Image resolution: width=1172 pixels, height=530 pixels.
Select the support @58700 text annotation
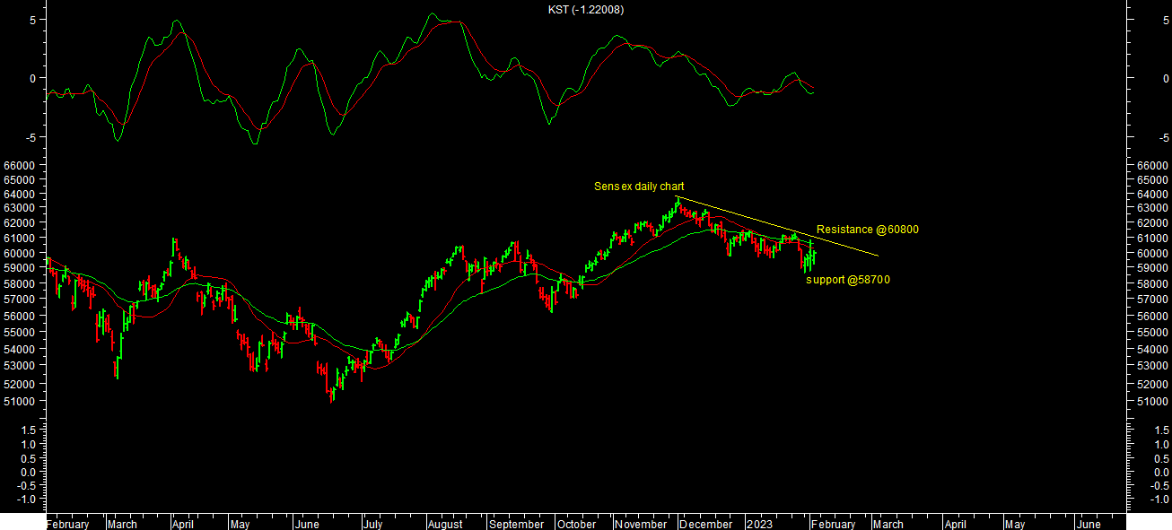coord(848,280)
